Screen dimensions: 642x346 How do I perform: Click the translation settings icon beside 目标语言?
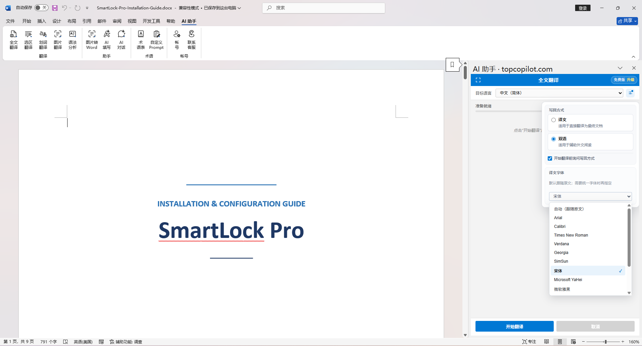coord(631,93)
